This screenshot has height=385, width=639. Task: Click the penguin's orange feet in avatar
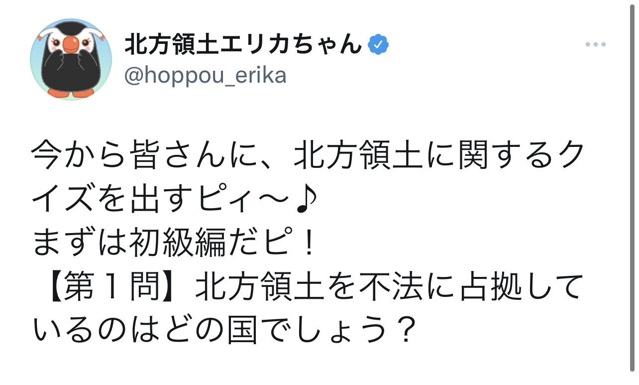(x=71, y=92)
